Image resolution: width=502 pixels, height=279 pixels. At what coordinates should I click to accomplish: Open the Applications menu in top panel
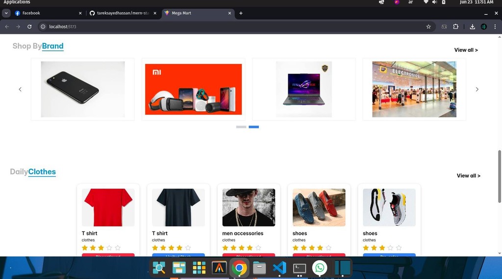pos(17,2)
